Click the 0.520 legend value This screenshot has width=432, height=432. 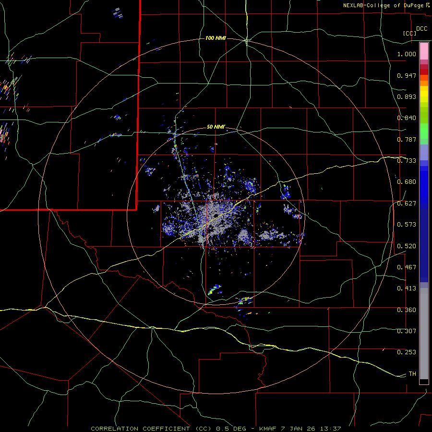407,246
